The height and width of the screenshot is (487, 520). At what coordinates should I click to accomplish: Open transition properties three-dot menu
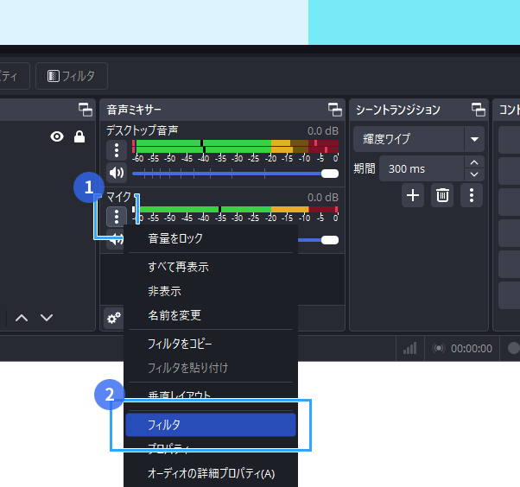pos(472,195)
